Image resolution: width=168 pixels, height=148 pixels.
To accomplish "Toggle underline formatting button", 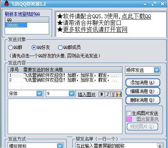I will click(x=113, y=94).
